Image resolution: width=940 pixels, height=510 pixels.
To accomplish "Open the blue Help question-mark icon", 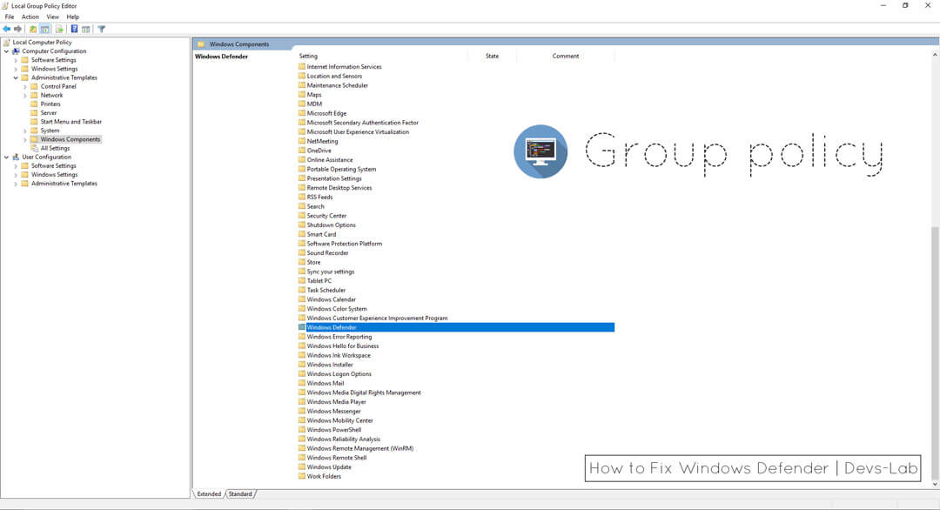I will 74,29.
